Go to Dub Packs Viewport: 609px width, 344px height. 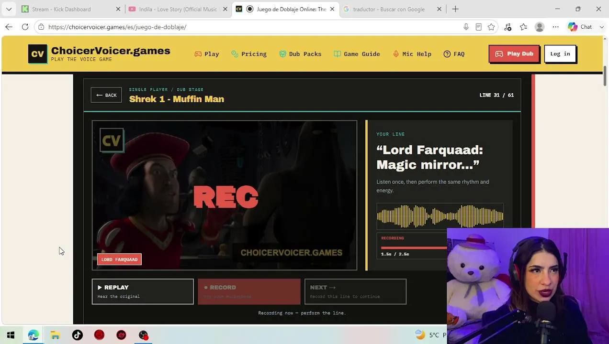[300, 54]
